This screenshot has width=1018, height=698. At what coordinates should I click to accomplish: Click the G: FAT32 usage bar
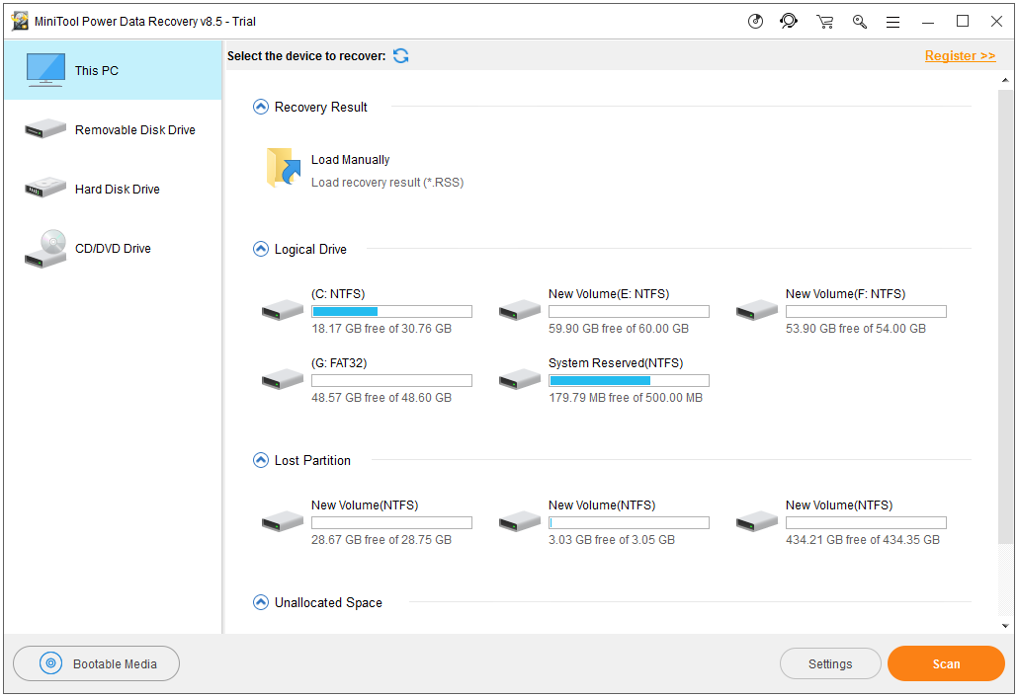391,380
